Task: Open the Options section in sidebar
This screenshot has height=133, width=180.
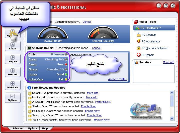Action: tap(13, 98)
